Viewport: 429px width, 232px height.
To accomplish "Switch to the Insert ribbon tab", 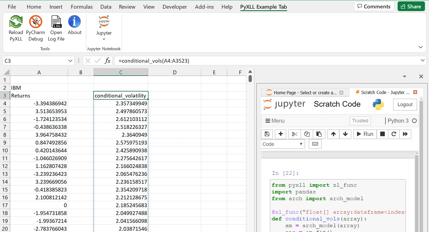I will tap(56, 7).
